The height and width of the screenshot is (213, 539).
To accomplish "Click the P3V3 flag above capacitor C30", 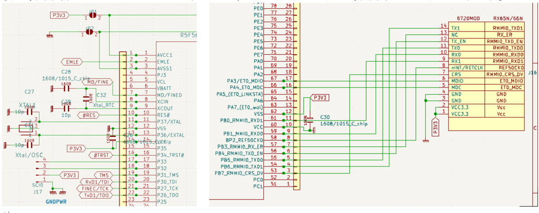I will coord(319,97).
